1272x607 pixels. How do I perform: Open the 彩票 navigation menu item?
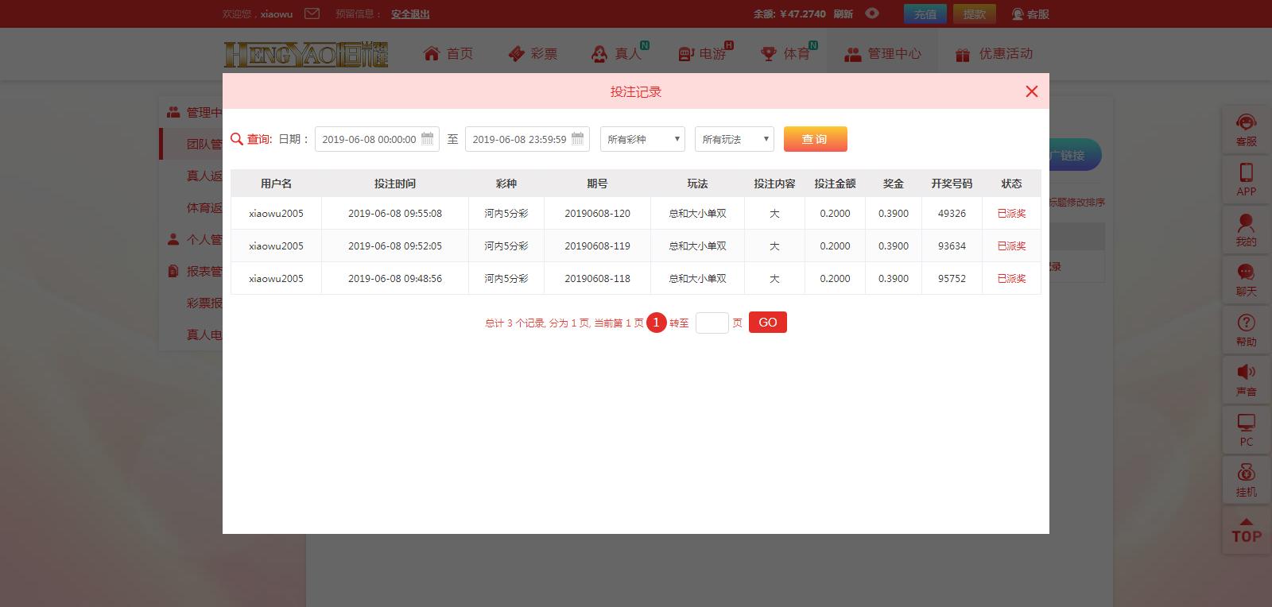point(533,53)
